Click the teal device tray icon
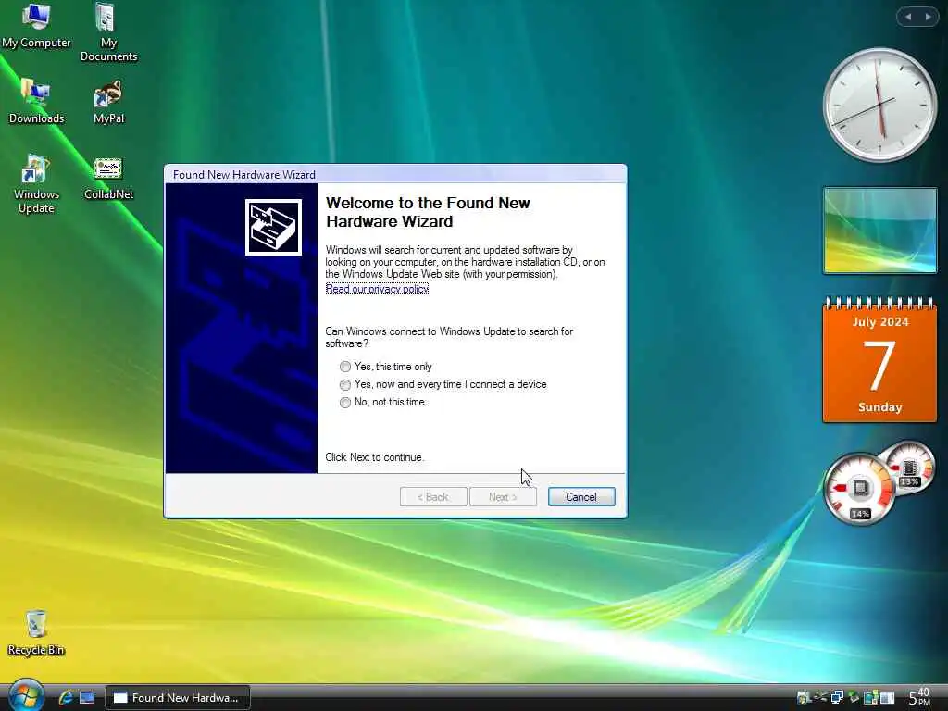Image resolution: width=948 pixels, height=711 pixels. click(x=871, y=698)
